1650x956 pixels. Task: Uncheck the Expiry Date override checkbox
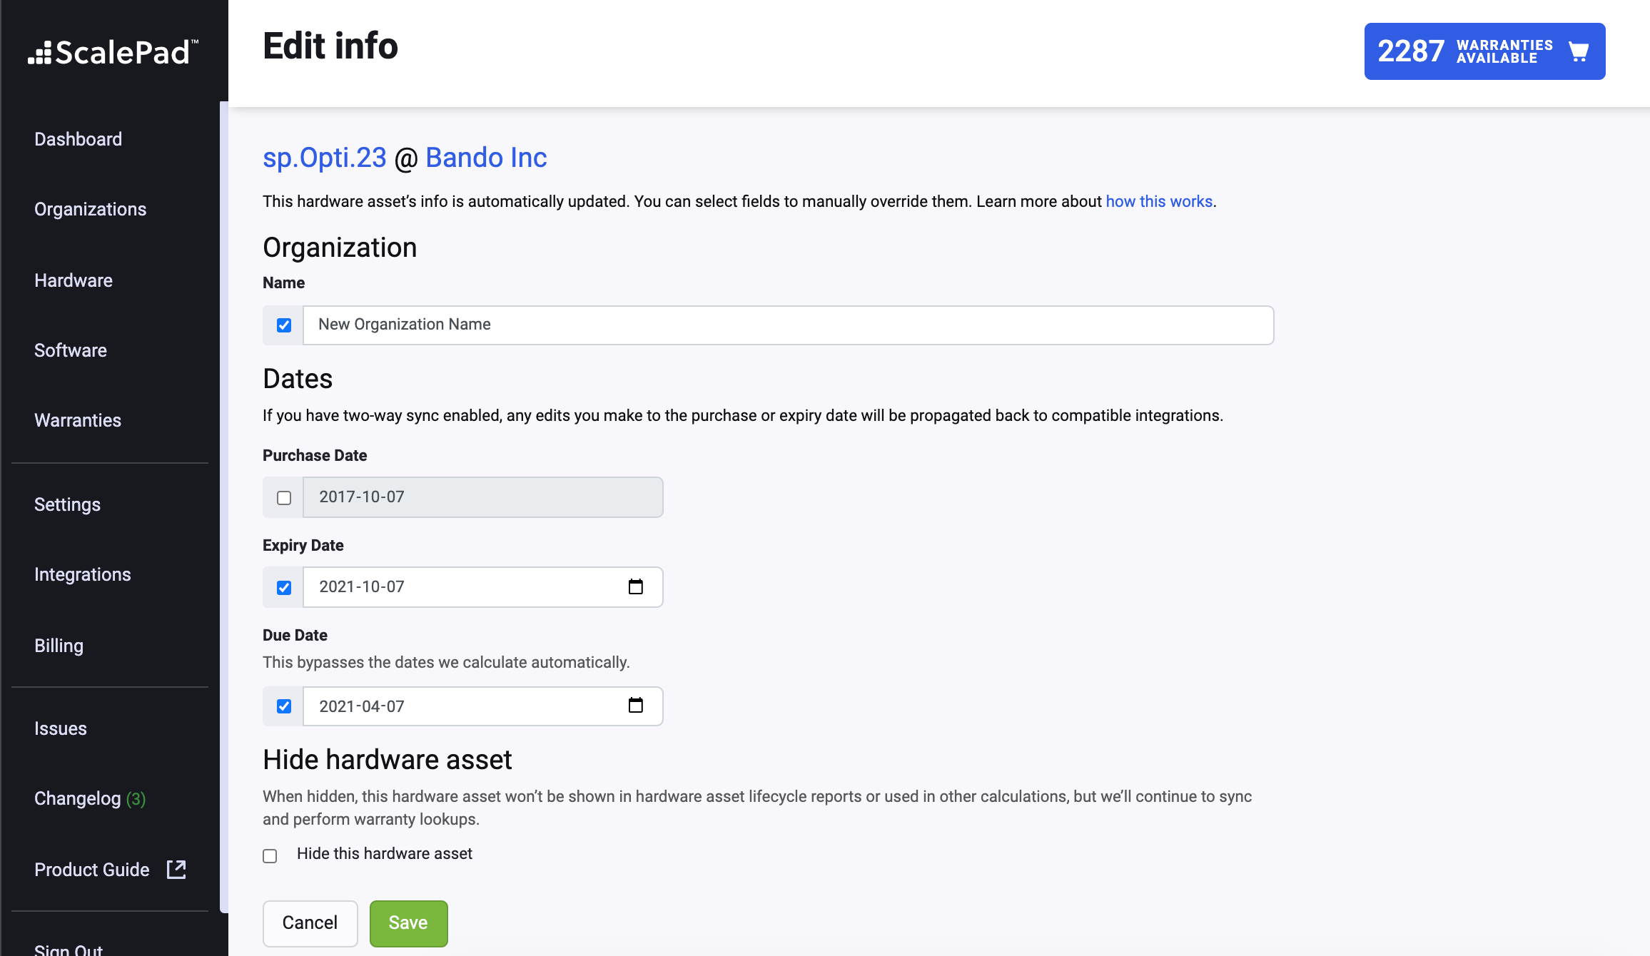284,588
